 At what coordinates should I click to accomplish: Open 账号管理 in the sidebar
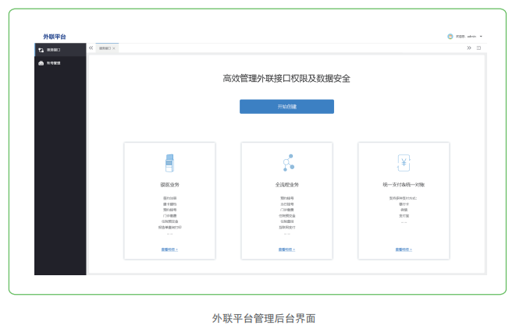click(x=54, y=63)
